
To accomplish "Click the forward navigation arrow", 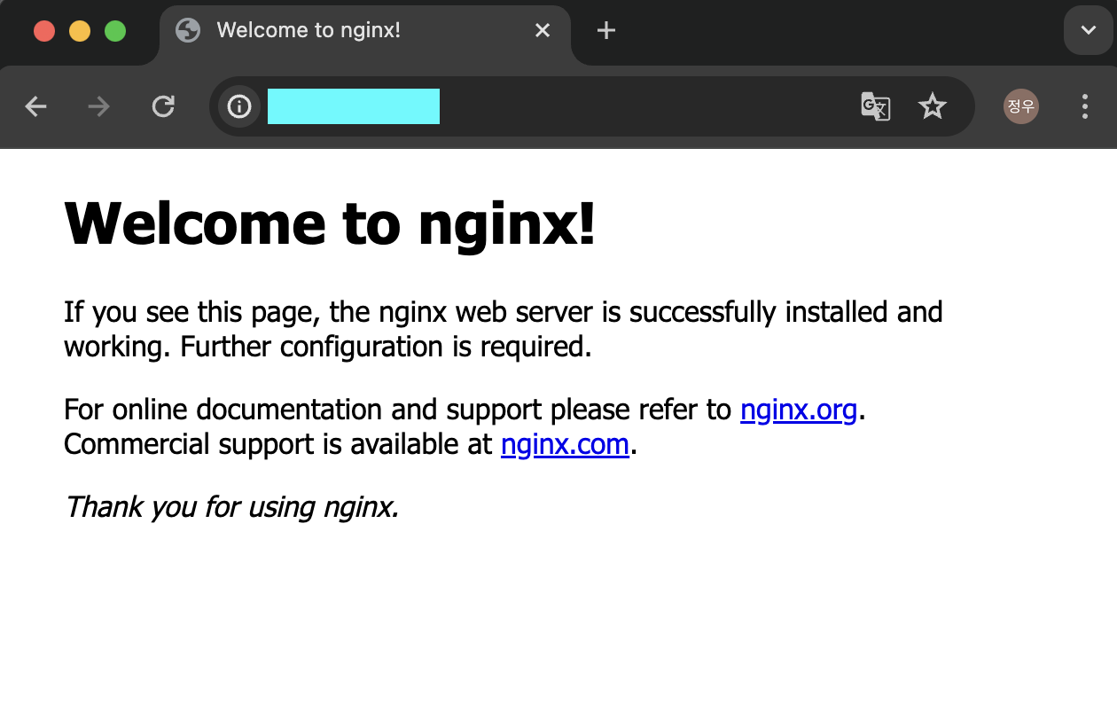I will tap(99, 107).
